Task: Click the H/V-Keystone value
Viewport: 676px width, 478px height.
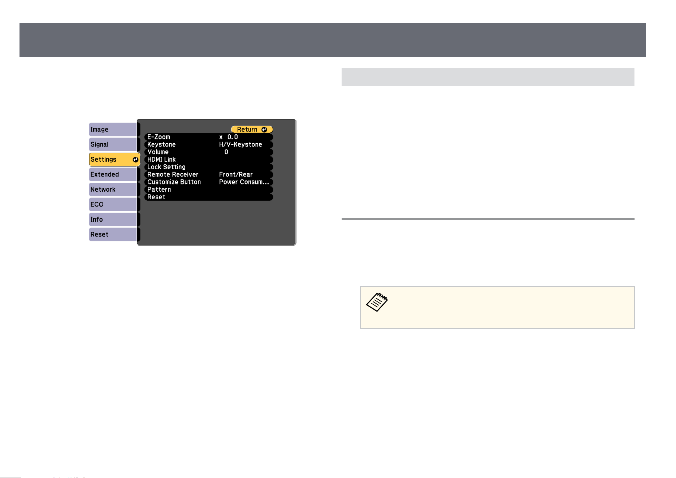Action: pos(240,144)
